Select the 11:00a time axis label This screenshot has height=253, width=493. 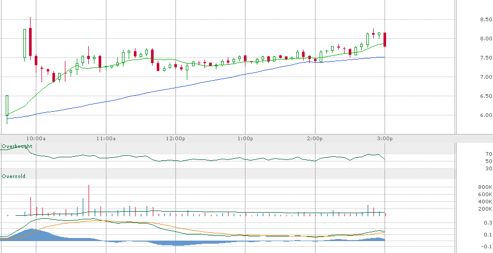click(106, 139)
